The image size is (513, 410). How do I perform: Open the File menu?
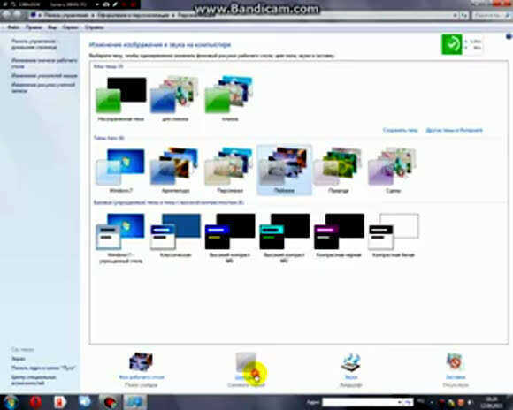tap(13, 27)
